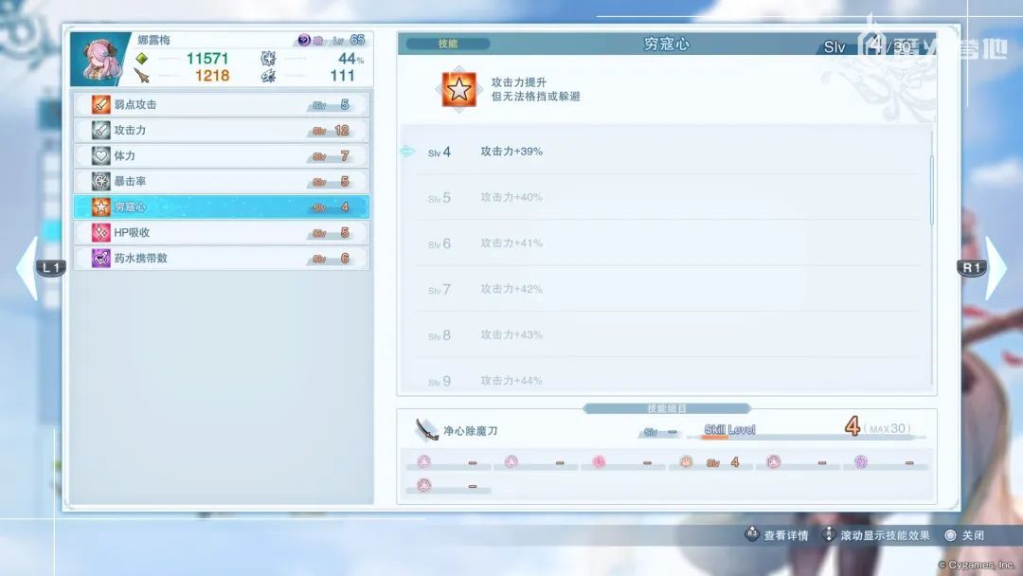Click the large 穷寇心 star icon in detail panel
This screenshot has height=576, width=1023.
click(x=458, y=89)
